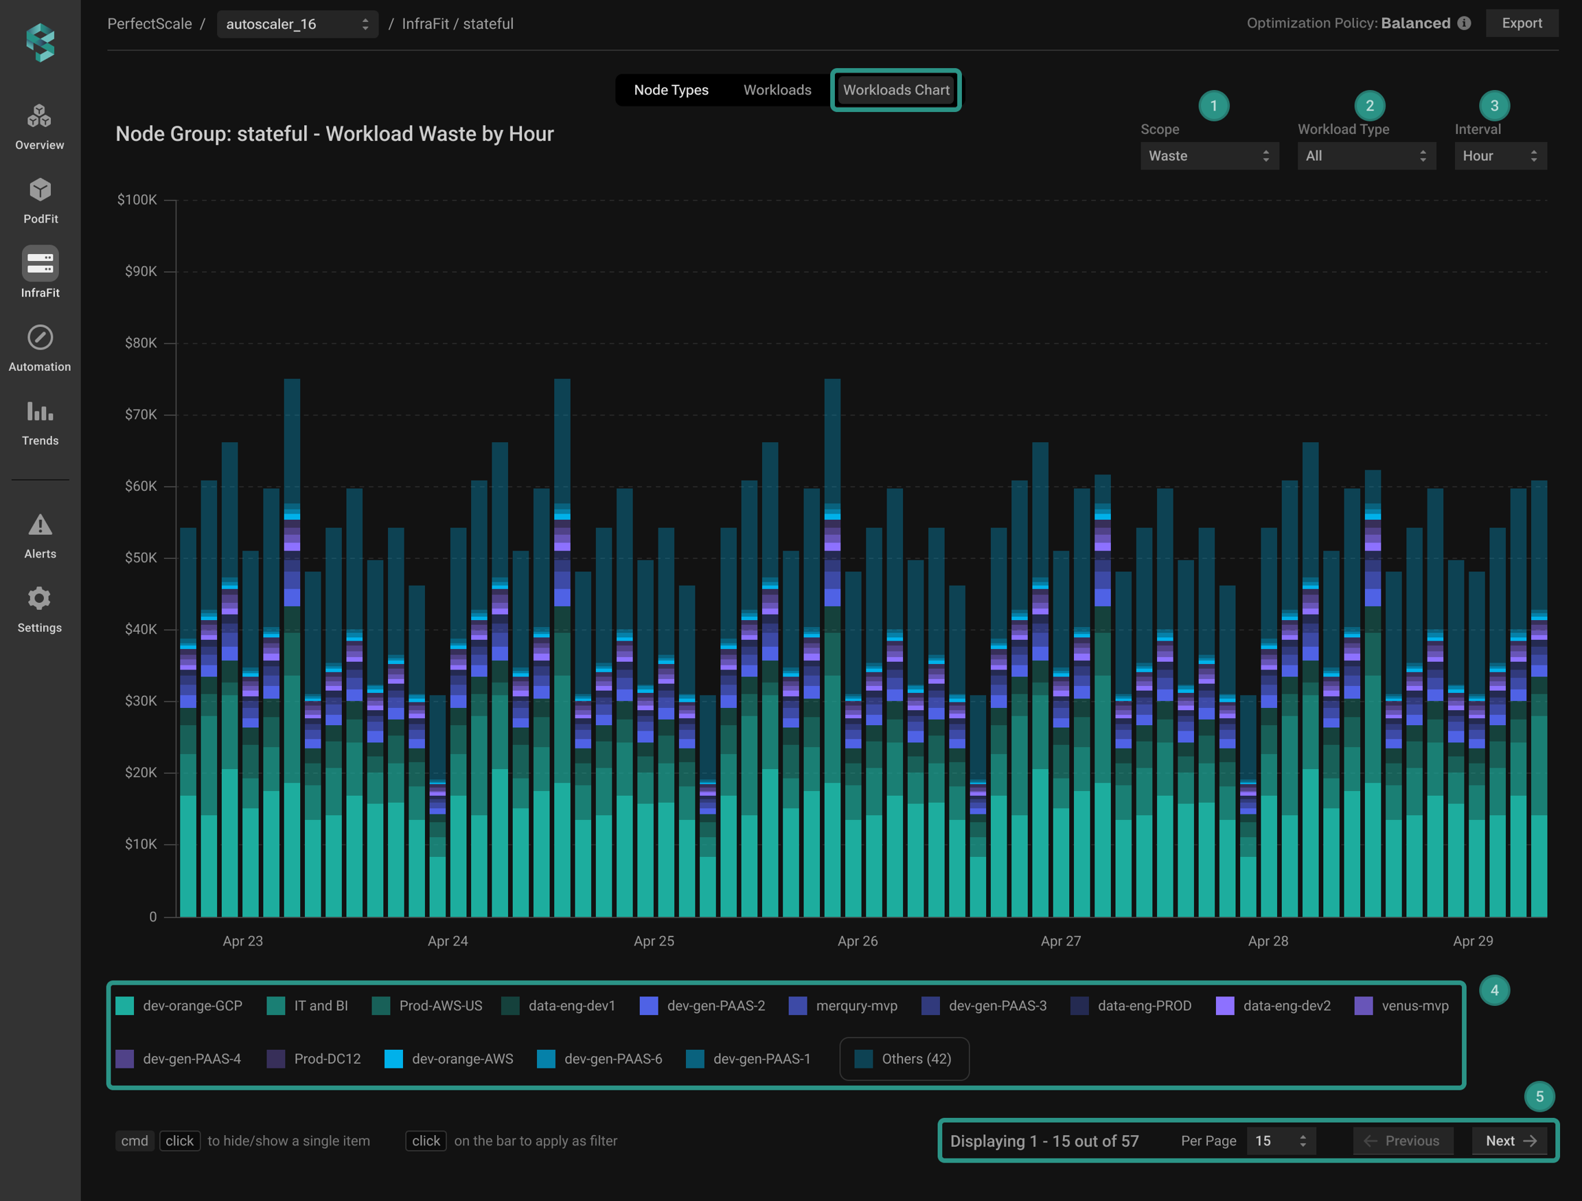Open the Trends chart icon
The height and width of the screenshot is (1201, 1582).
pyautogui.click(x=40, y=411)
